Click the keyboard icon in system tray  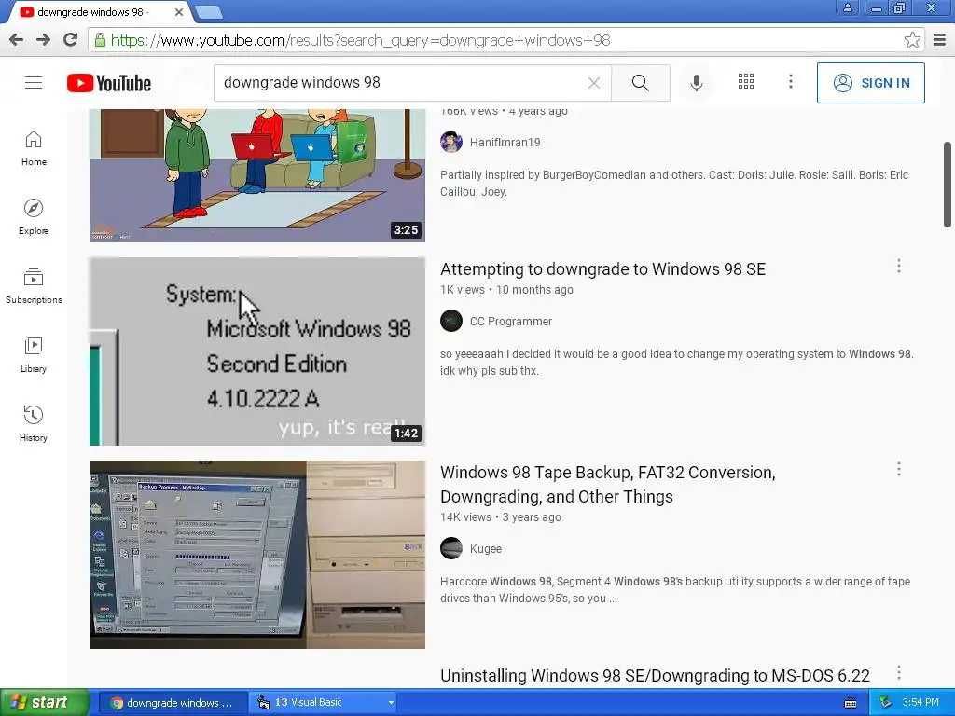coord(851,703)
